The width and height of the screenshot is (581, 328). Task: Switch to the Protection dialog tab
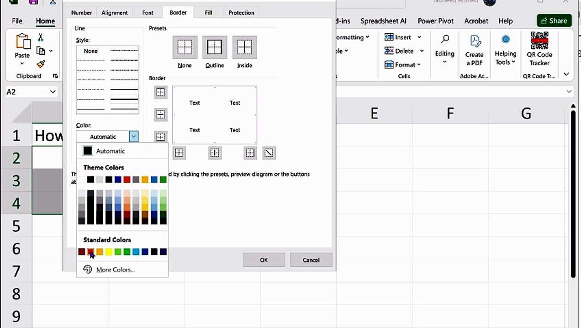[x=241, y=13]
